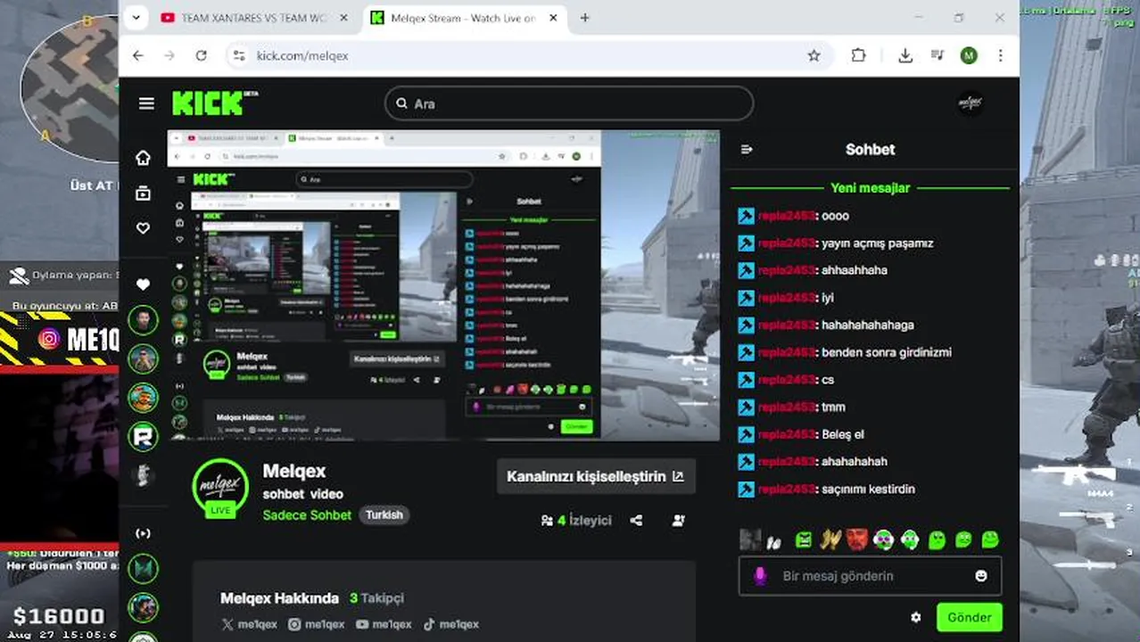The image size is (1140, 642).
Task: Click the 3 Takipçi followers text
Action: (376, 598)
